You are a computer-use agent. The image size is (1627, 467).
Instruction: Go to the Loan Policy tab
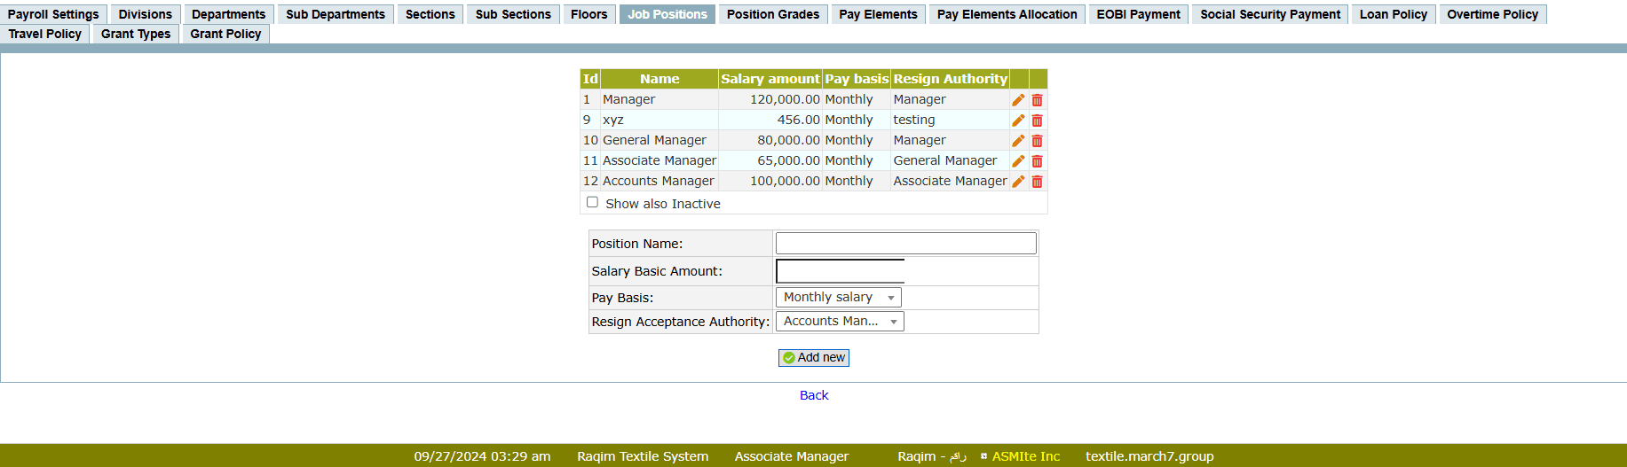point(1393,14)
